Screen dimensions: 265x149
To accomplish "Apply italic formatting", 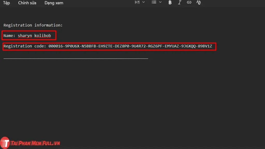I will click(x=180, y=3).
